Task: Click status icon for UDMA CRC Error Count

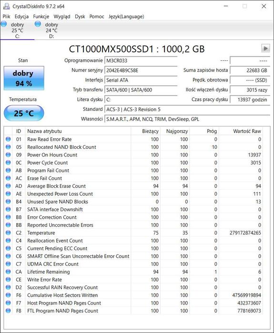Action: (8, 264)
